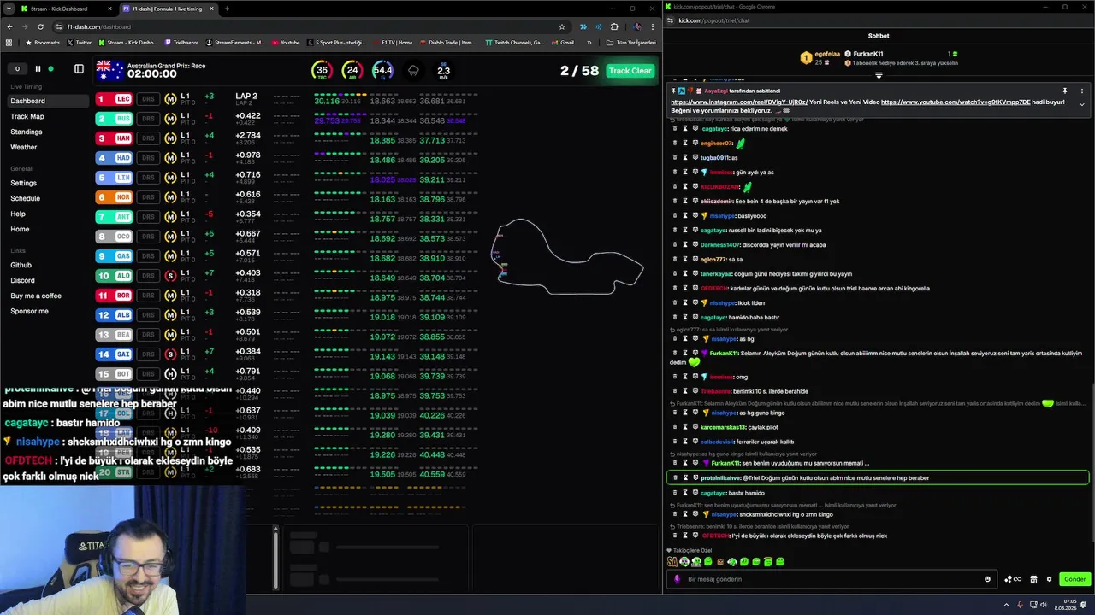Select the HAM driver tag in position 3
1095x615 pixels.
click(x=115, y=138)
